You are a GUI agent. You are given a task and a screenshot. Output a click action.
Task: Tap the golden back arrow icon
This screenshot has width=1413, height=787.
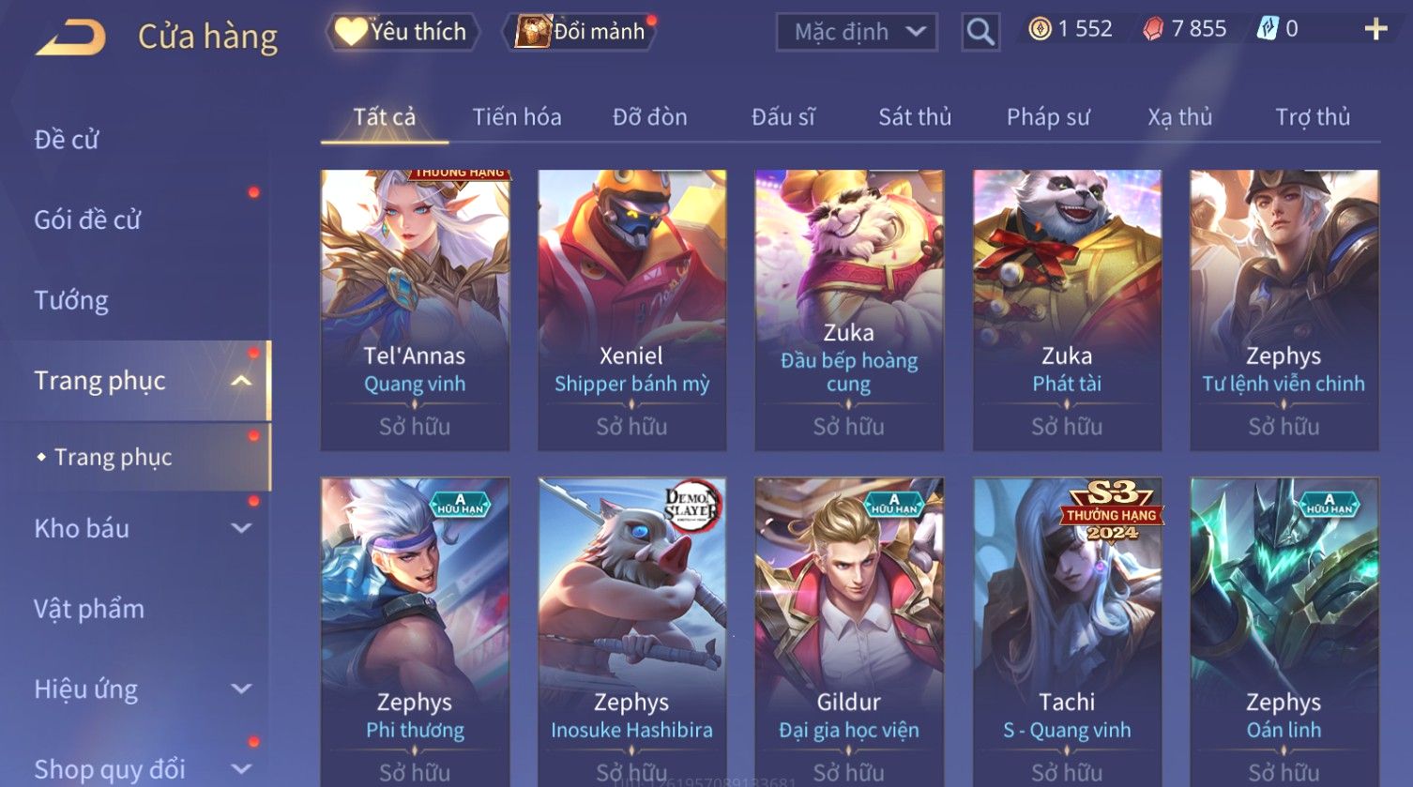click(72, 38)
